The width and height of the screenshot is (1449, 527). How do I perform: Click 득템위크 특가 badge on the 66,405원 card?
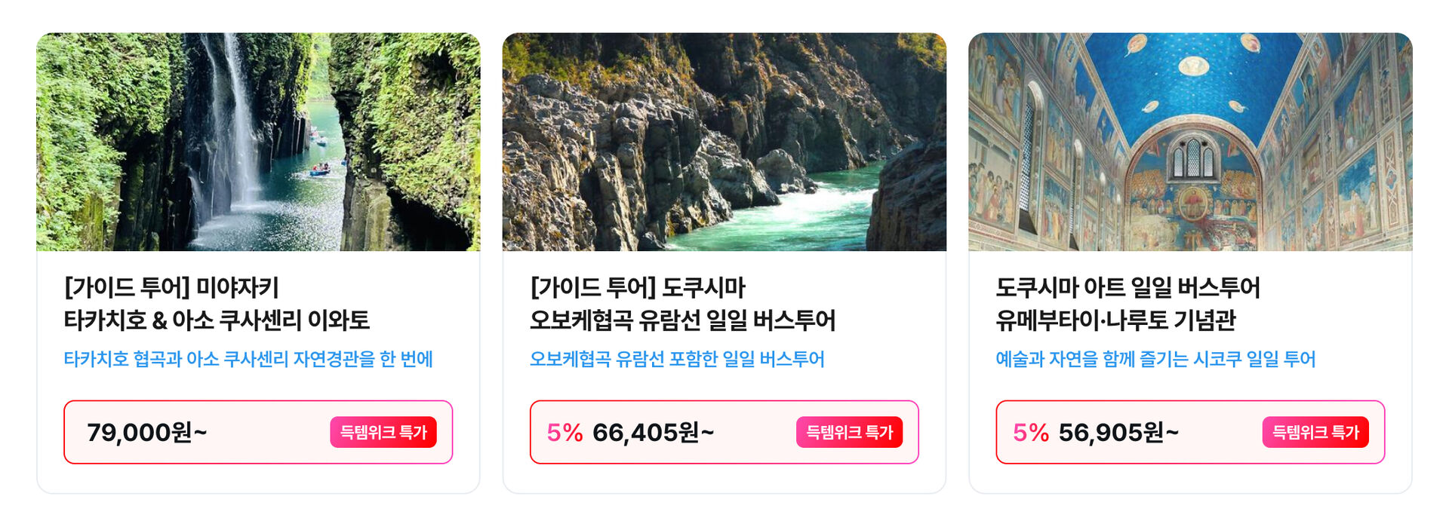849,432
